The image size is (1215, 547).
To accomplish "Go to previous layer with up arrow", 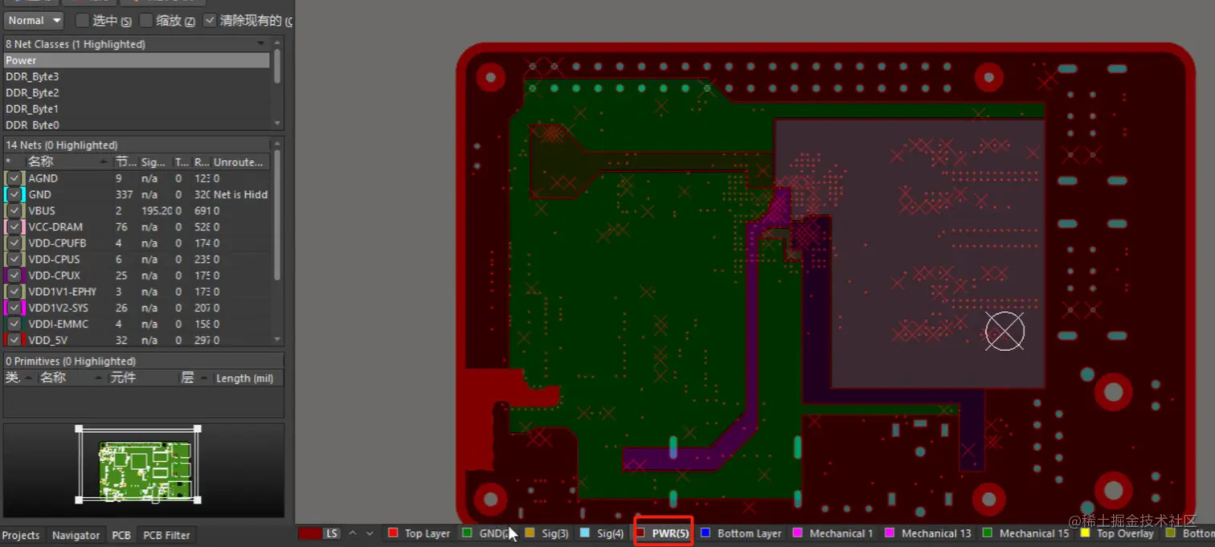I will (352, 533).
